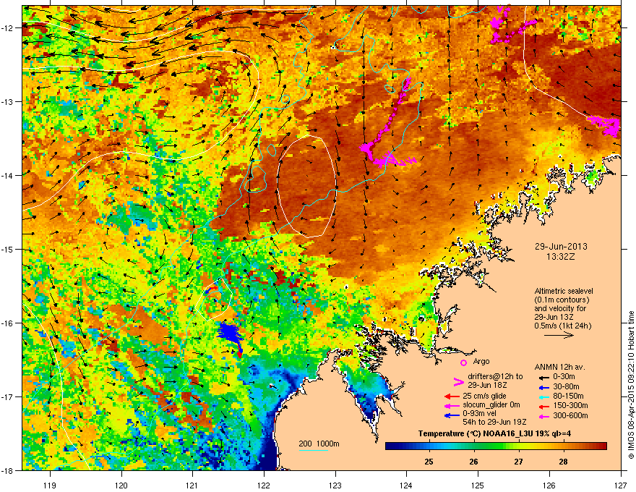Click the dark blue end of temperature colorbar
Image resolution: width=636 pixels, height=492 pixels.
click(392, 446)
